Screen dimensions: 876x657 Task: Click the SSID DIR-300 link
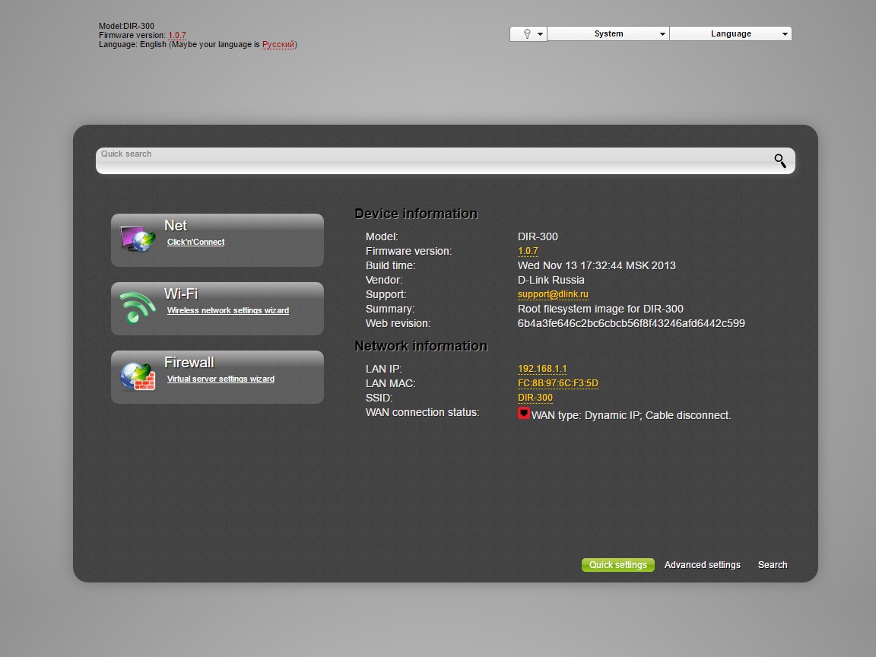point(535,398)
